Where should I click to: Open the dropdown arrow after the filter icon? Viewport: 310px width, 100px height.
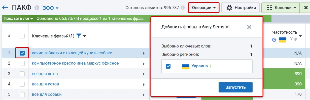point(85,36)
